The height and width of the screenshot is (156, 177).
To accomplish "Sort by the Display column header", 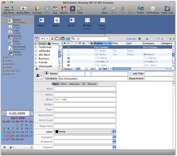I will 102,43.
